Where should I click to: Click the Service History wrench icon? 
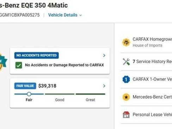point(126,62)
